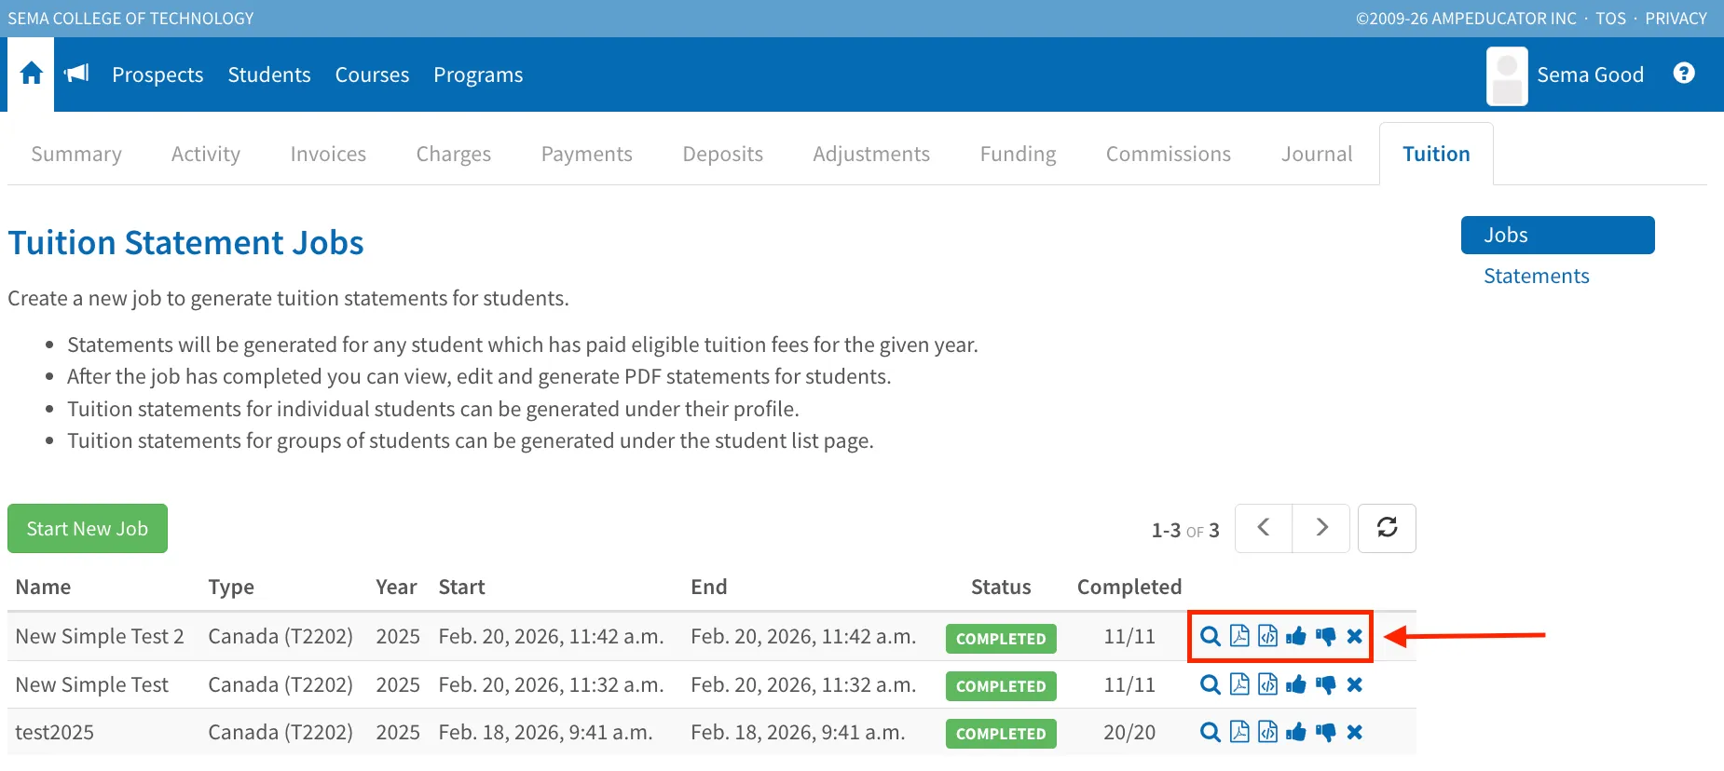Click the COMPLETED badge for test2025
This screenshot has width=1724, height=771.
1001,734
